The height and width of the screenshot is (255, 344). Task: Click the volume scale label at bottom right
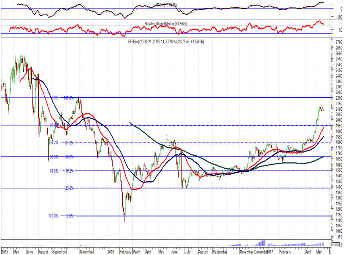click(x=336, y=245)
